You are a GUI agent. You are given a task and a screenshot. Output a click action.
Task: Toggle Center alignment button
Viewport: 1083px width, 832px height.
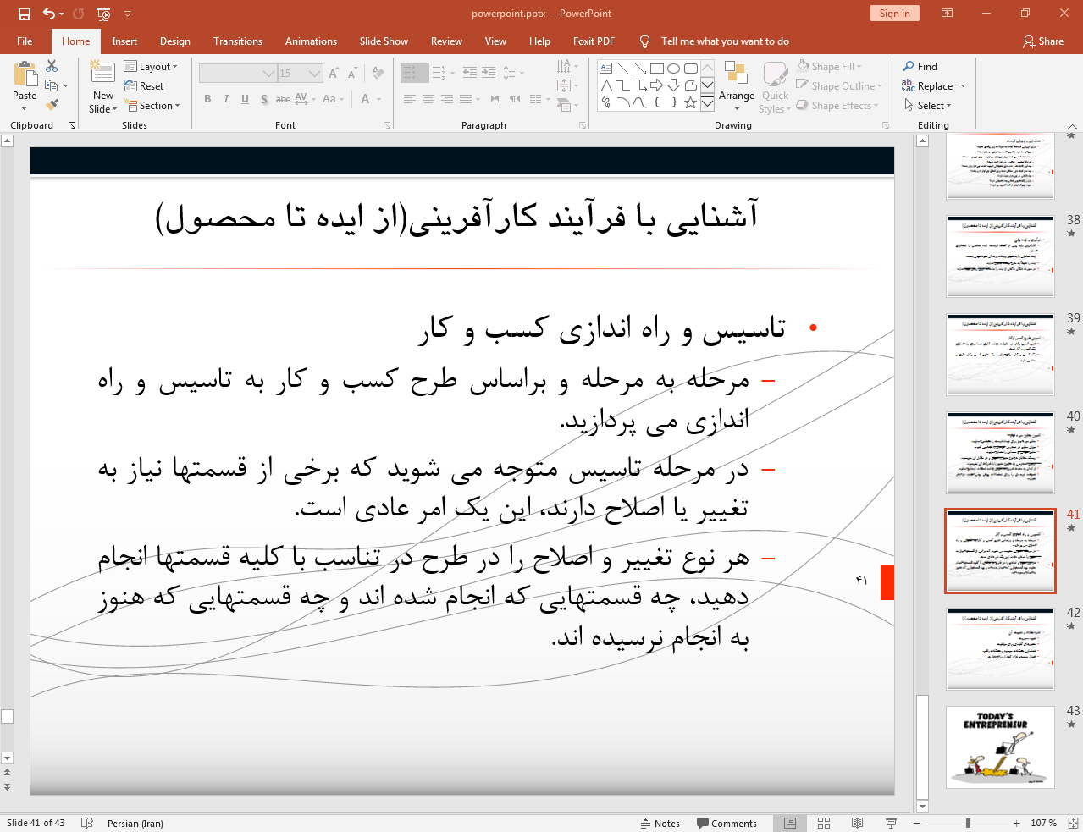[x=428, y=99]
